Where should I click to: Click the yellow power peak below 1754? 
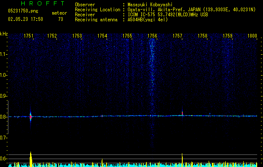click(x=102, y=163)
